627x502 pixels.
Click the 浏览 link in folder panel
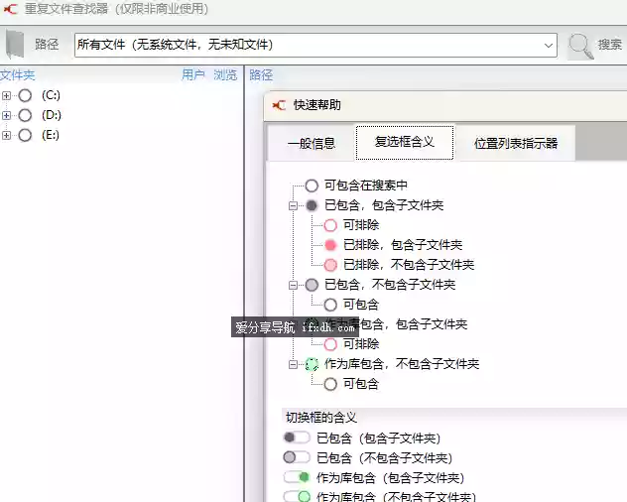pyautogui.click(x=225, y=74)
